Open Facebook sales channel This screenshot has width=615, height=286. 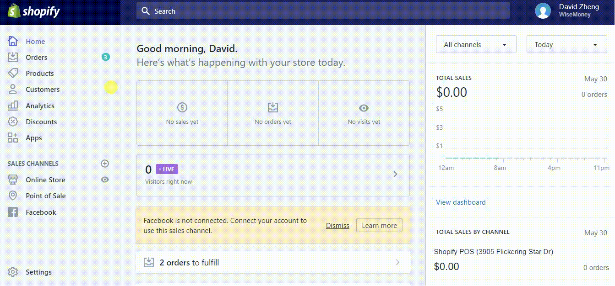tap(41, 212)
